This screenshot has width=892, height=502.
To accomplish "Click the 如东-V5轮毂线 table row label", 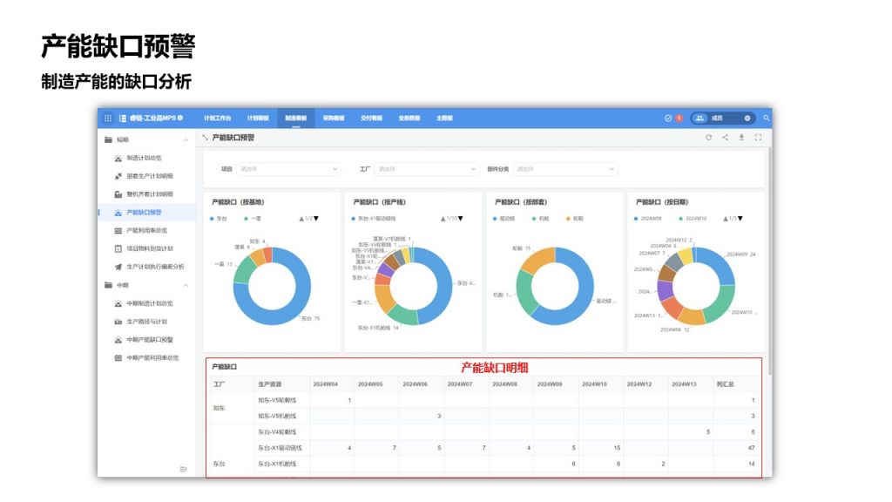I will (x=277, y=400).
